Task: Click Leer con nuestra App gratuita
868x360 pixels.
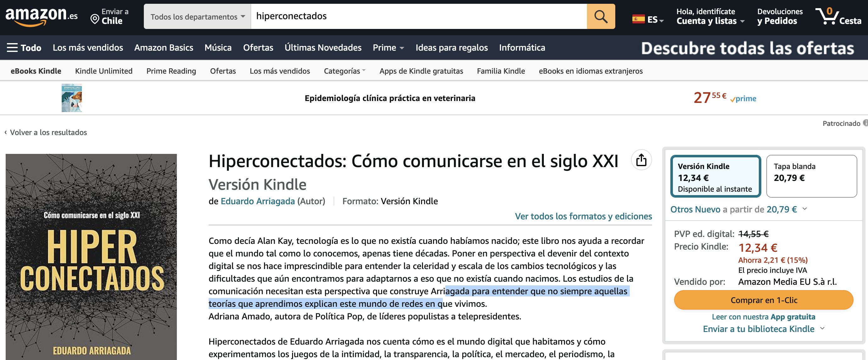Action: [x=764, y=317]
